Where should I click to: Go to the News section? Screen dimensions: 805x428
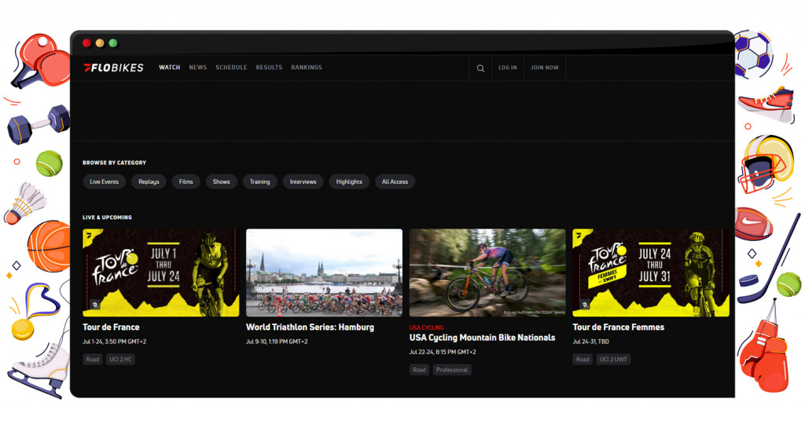(x=197, y=68)
